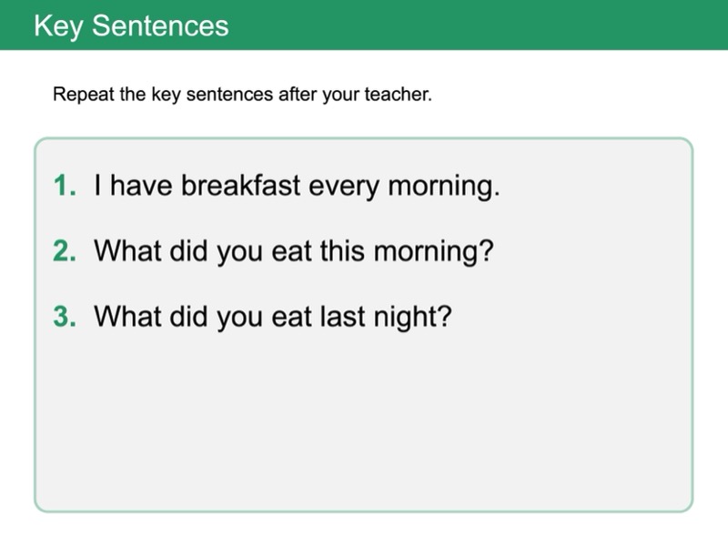Select the green number "3." marker
Viewport: 728px width, 546px height.
click(x=66, y=316)
